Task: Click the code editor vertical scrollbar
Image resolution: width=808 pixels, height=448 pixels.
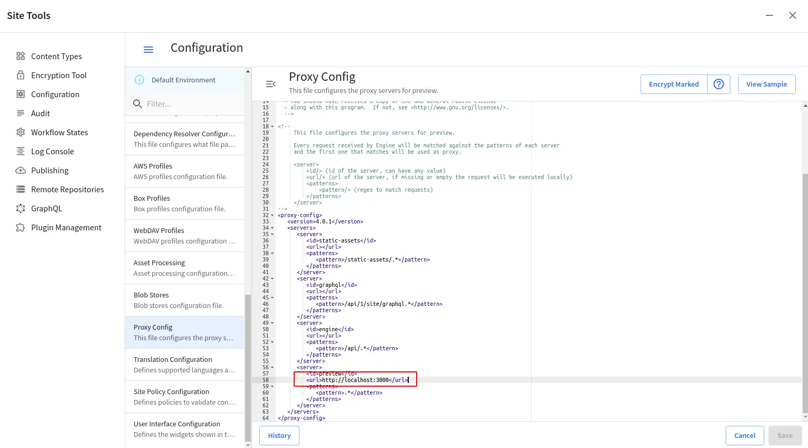Action: coord(804,291)
